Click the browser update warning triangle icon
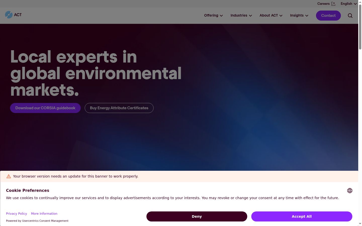The image size is (362, 226). (x=9, y=176)
